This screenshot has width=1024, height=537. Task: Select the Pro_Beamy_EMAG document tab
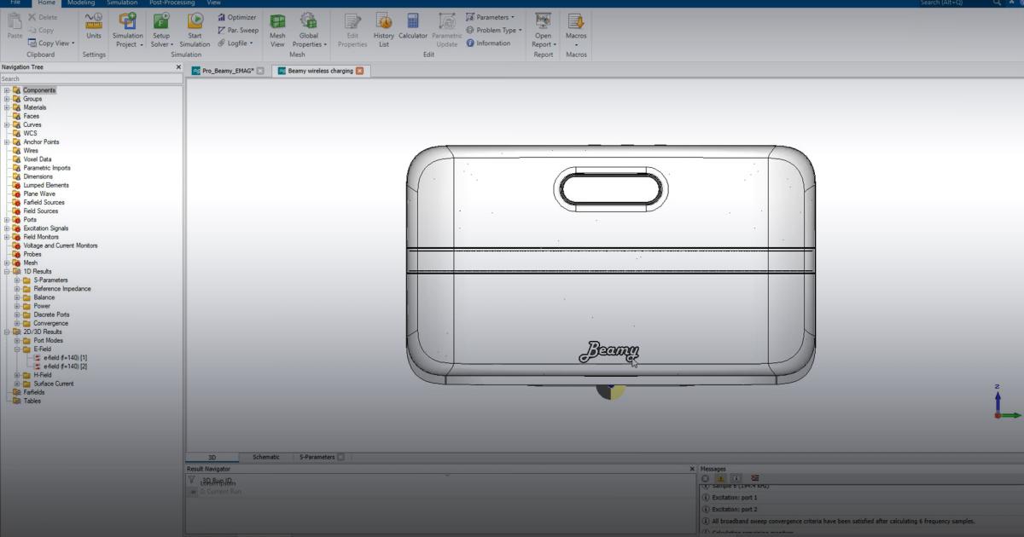pos(226,72)
